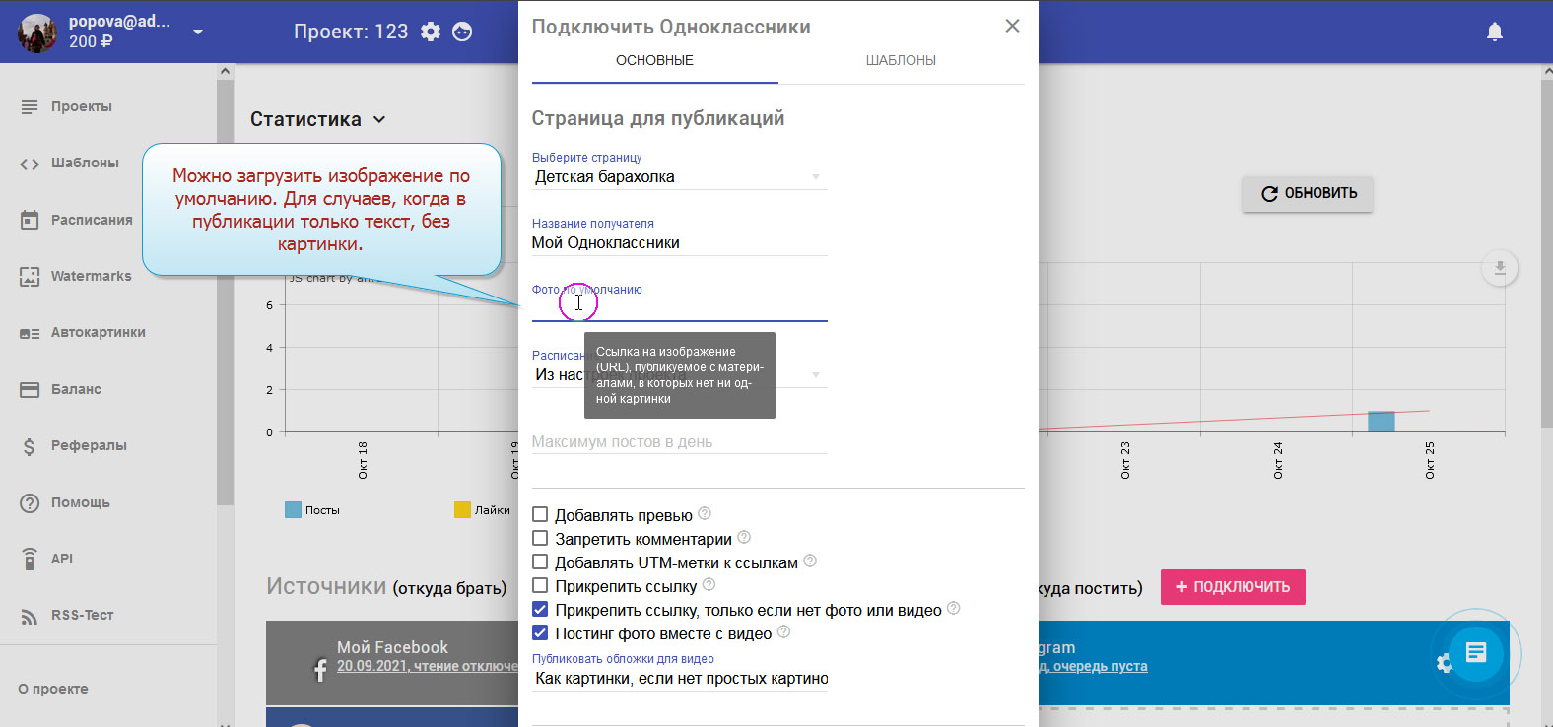Click the blue Посты legend swatch
The width and height of the screenshot is (1553, 727).
pos(293,510)
